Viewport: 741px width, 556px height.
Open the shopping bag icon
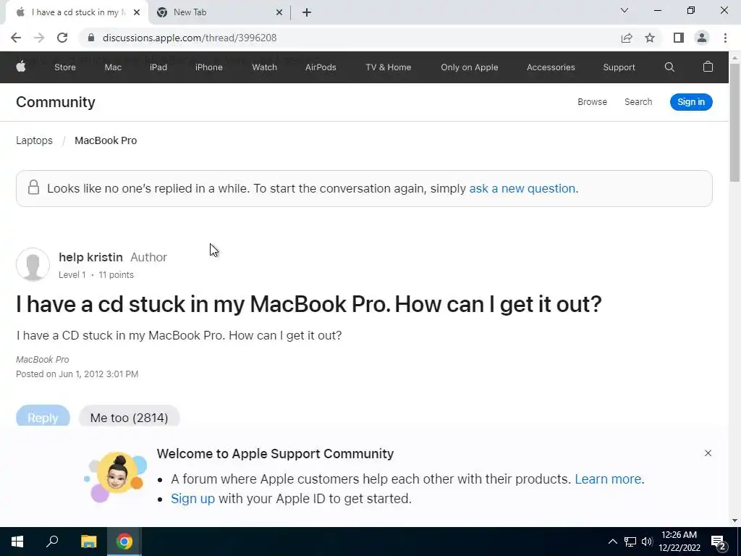708,67
